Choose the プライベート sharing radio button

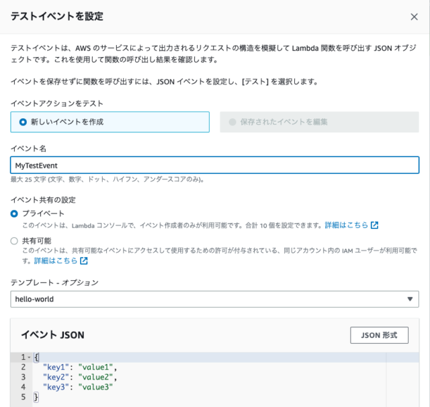pyautogui.click(x=15, y=213)
